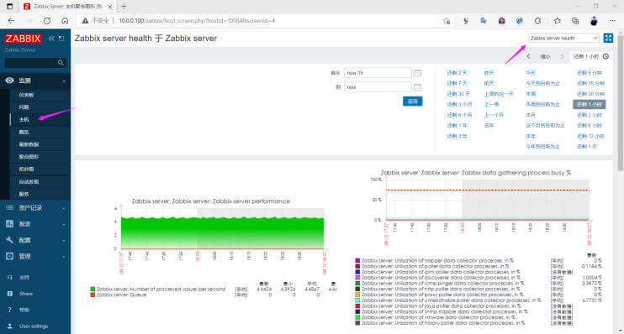
Task: Open the 聚合图形 menu item
Action: [x=29, y=157]
